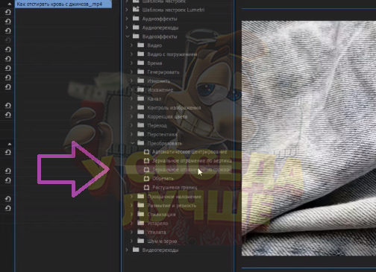
Task: Select the Обрезать effect name
Action: (163, 179)
